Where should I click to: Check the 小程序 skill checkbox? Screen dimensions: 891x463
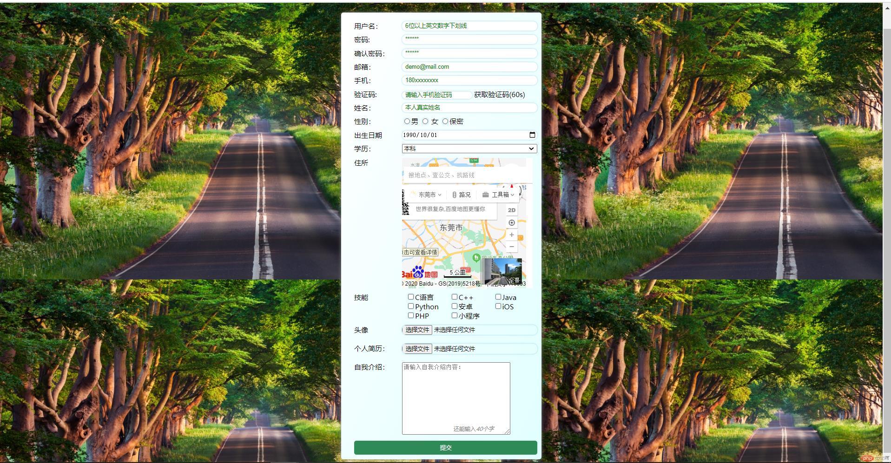[x=455, y=315]
